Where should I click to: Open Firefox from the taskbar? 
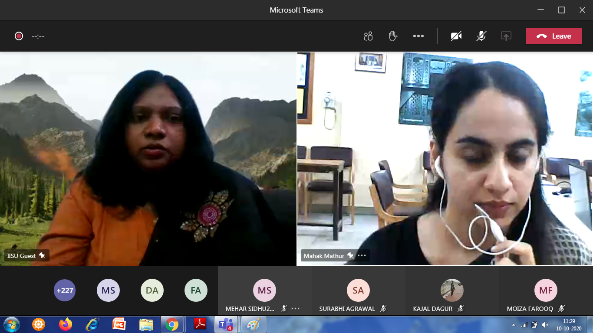[66, 324]
